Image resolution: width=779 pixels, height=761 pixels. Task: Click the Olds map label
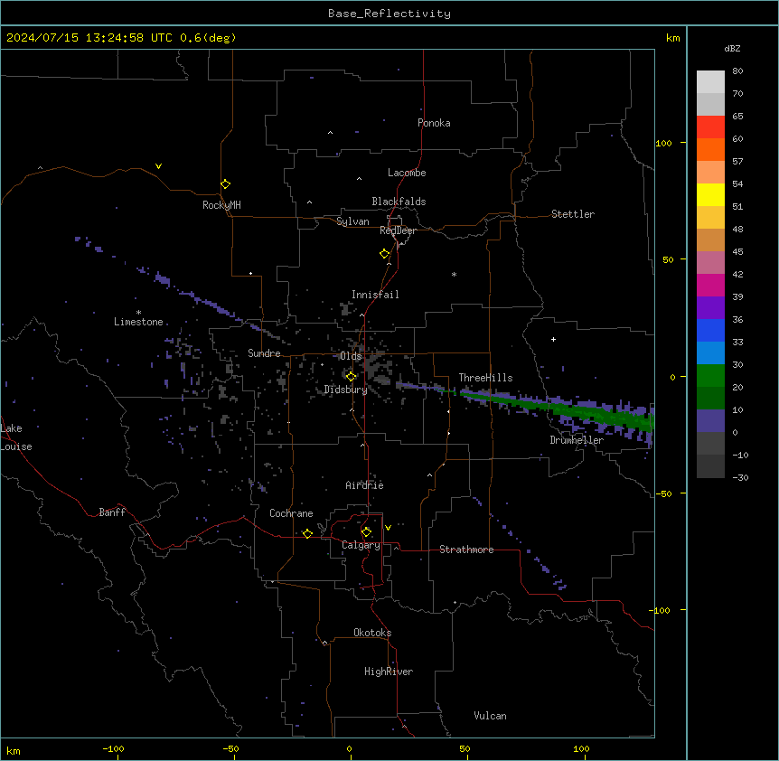click(351, 356)
